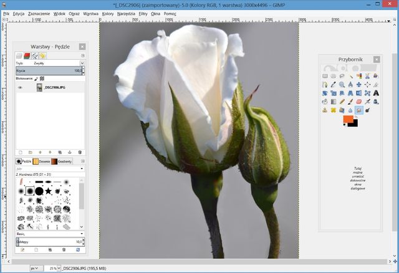Toggle visibility eye of _DSC2906.JPG layer
The image size is (399, 273).
pyautogui.click(x=20, y=88)
